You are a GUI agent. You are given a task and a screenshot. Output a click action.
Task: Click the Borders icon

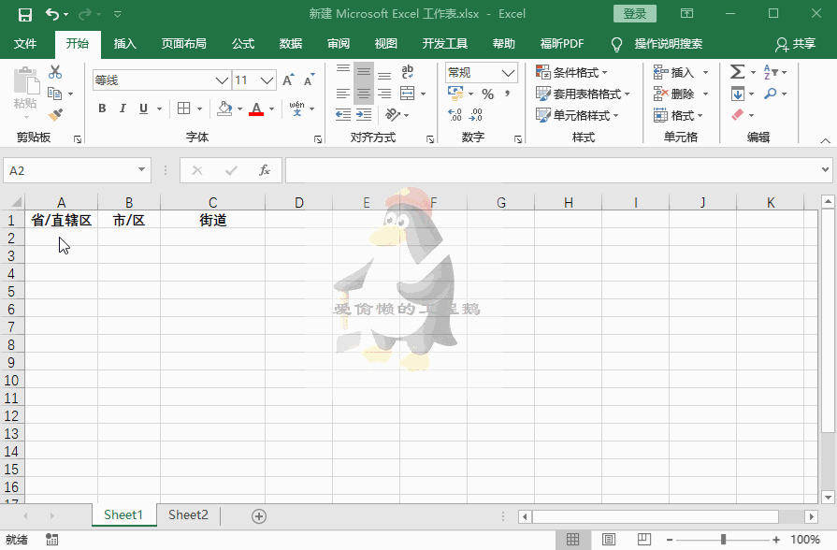click(183, 109)
